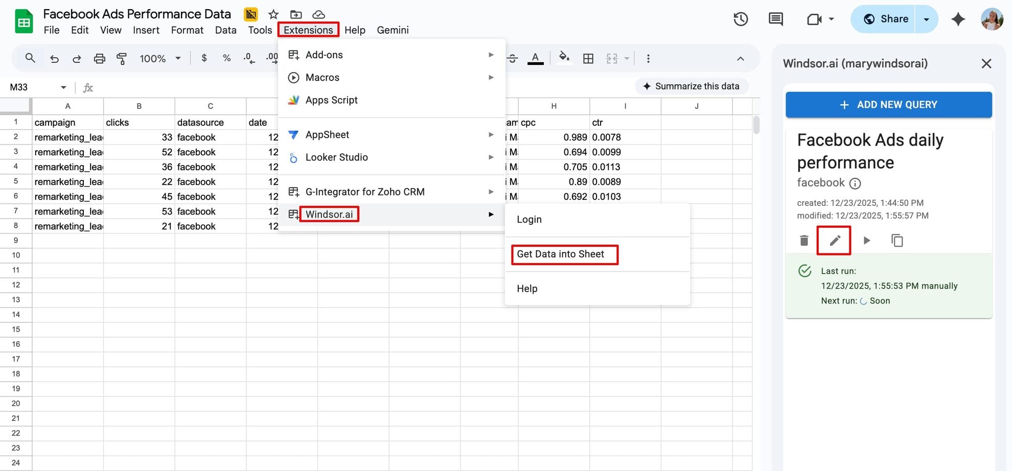The width and height of the screenshot is (1012, 471).
Task: Click the Summarize this data button
Action: tap(692, 86)
